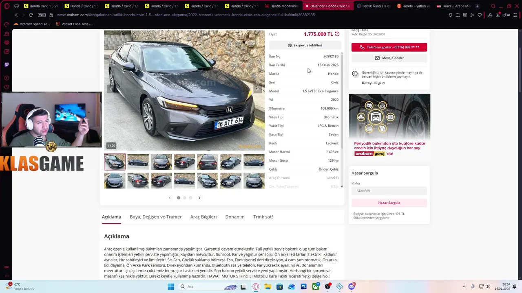This screenshot has height=293, width=522.
Task: Open the Xbox app on the taskbar
Action: pyautogui.click(x=316, y=286)
